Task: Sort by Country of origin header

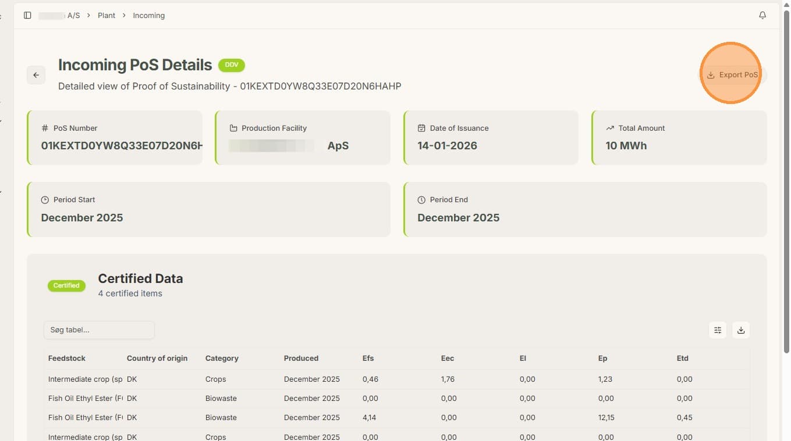Action: pos(157,358)
